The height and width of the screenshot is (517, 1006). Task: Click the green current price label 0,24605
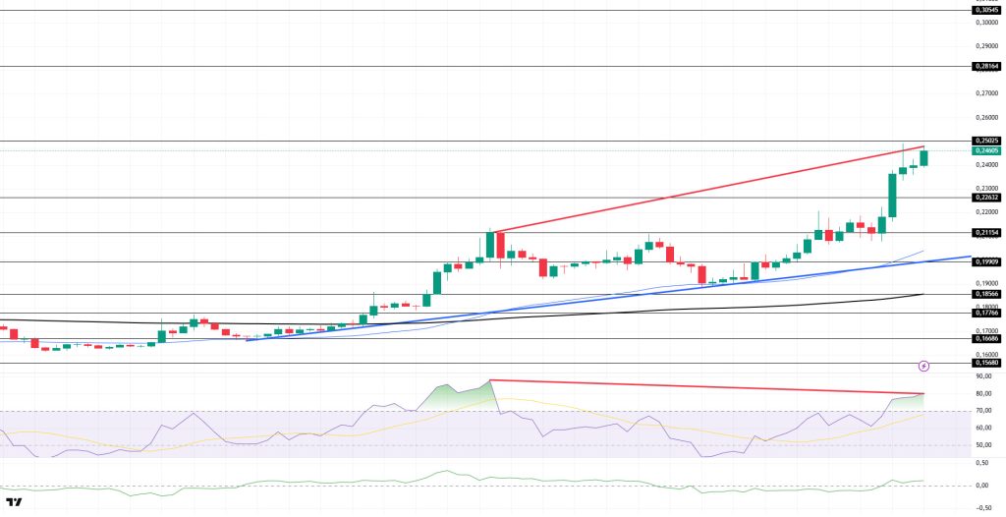tap(986, 150)
